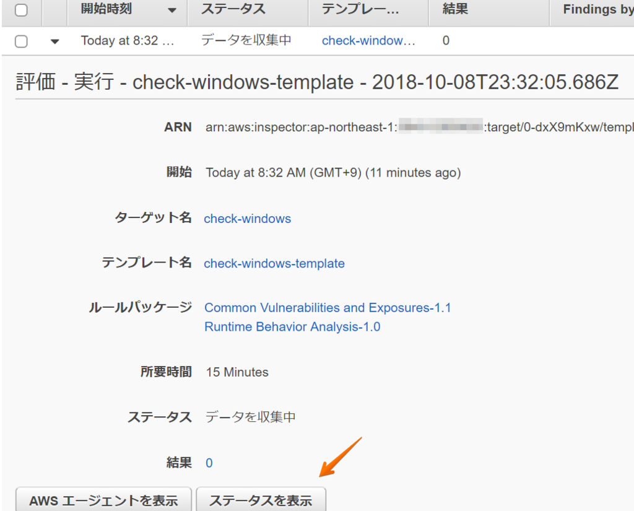Tick the select-all checkbox in table header
634x511 pixels.
(x=21, y=10)
